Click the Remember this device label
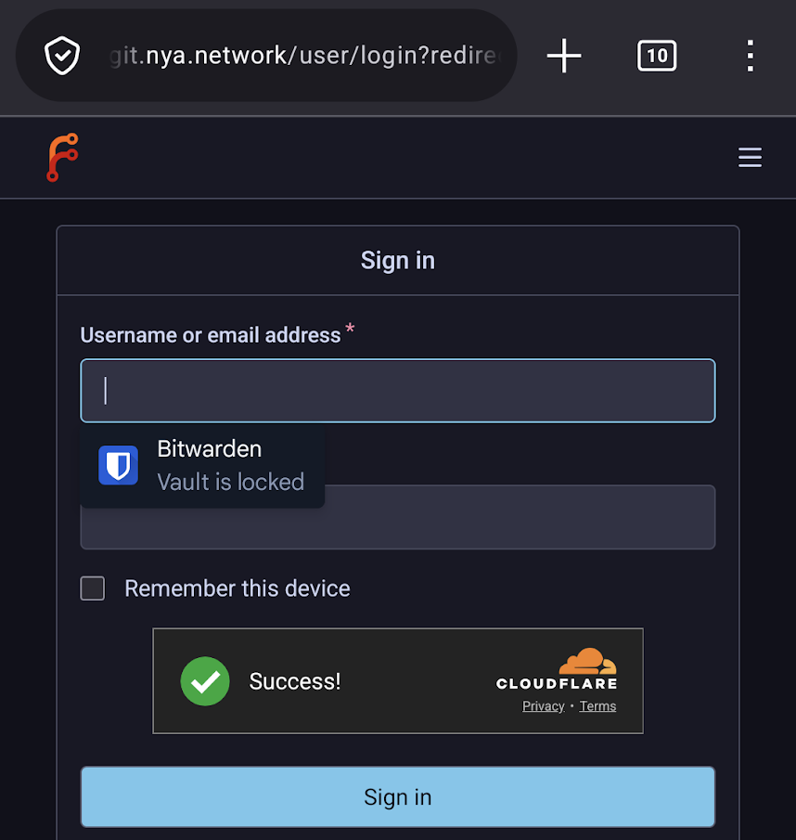This screenshot has width=796, height=840. point(238,588)
